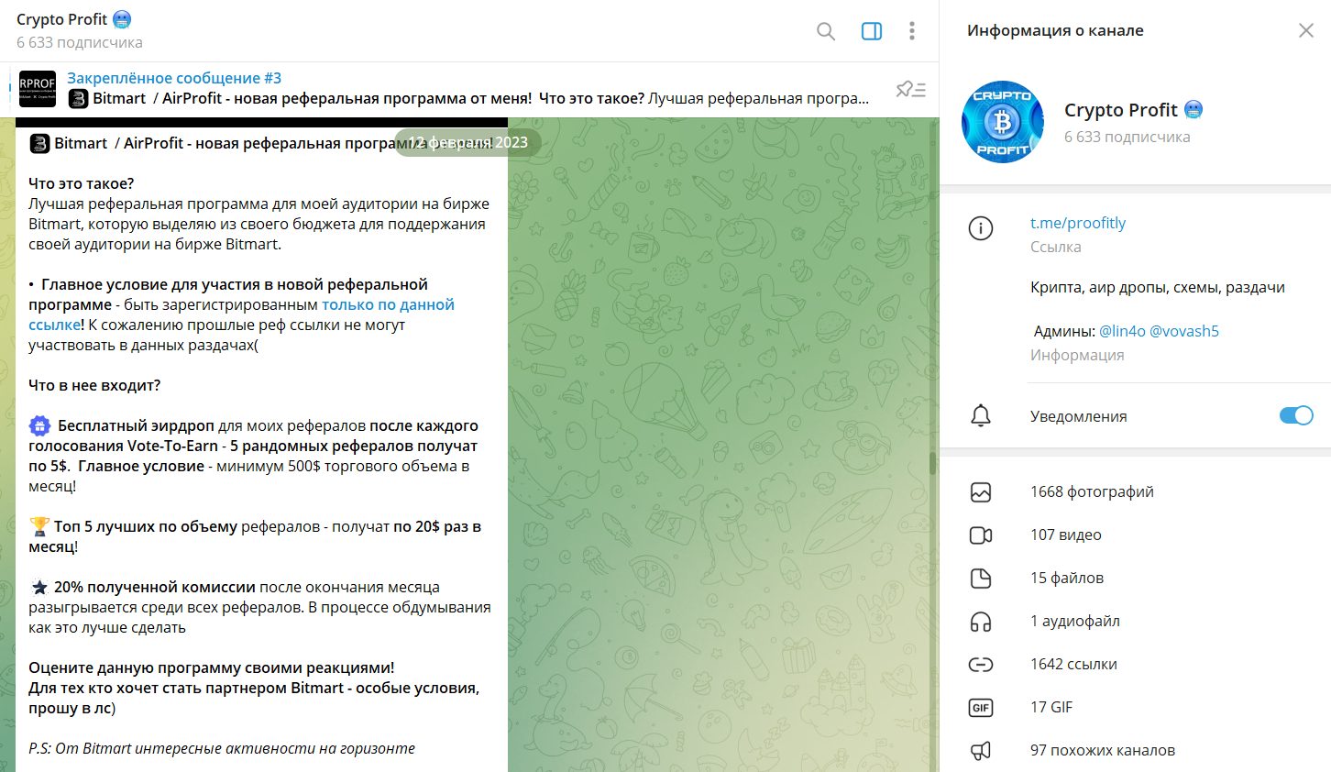Open admin profile @vovash5
The image size is (1331, 772).
(x=1183, y=331)
